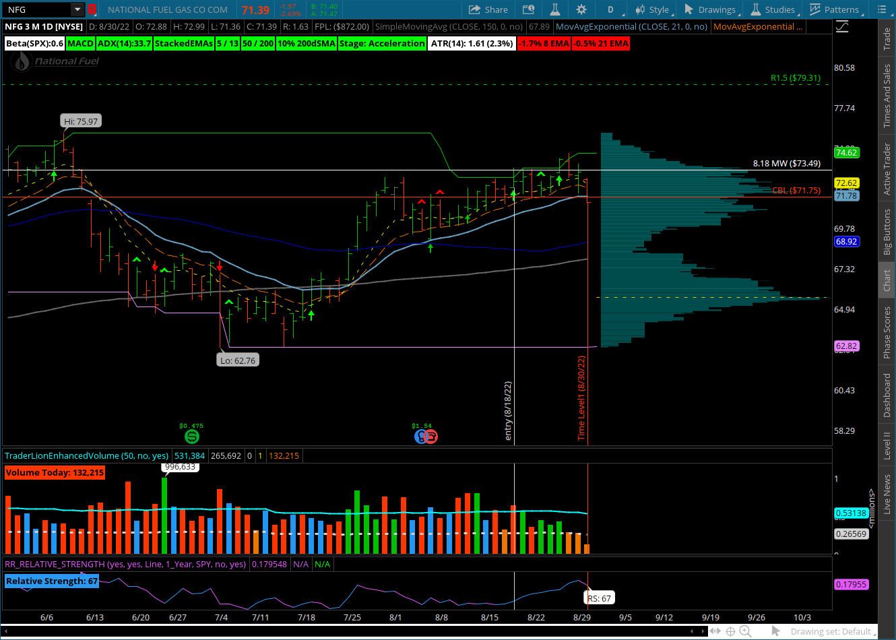896x640 pixels.
Task: Click the -0.5% 21 EMA red label
Action: click(602, 43)
